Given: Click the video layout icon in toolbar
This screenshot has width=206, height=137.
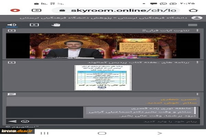Looking at the screenshot, I should point(34,25).
